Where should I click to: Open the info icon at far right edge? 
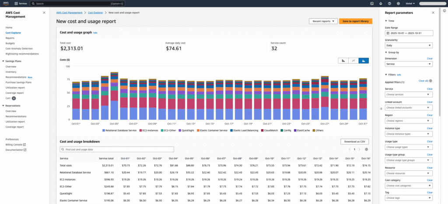pos(444,10)
